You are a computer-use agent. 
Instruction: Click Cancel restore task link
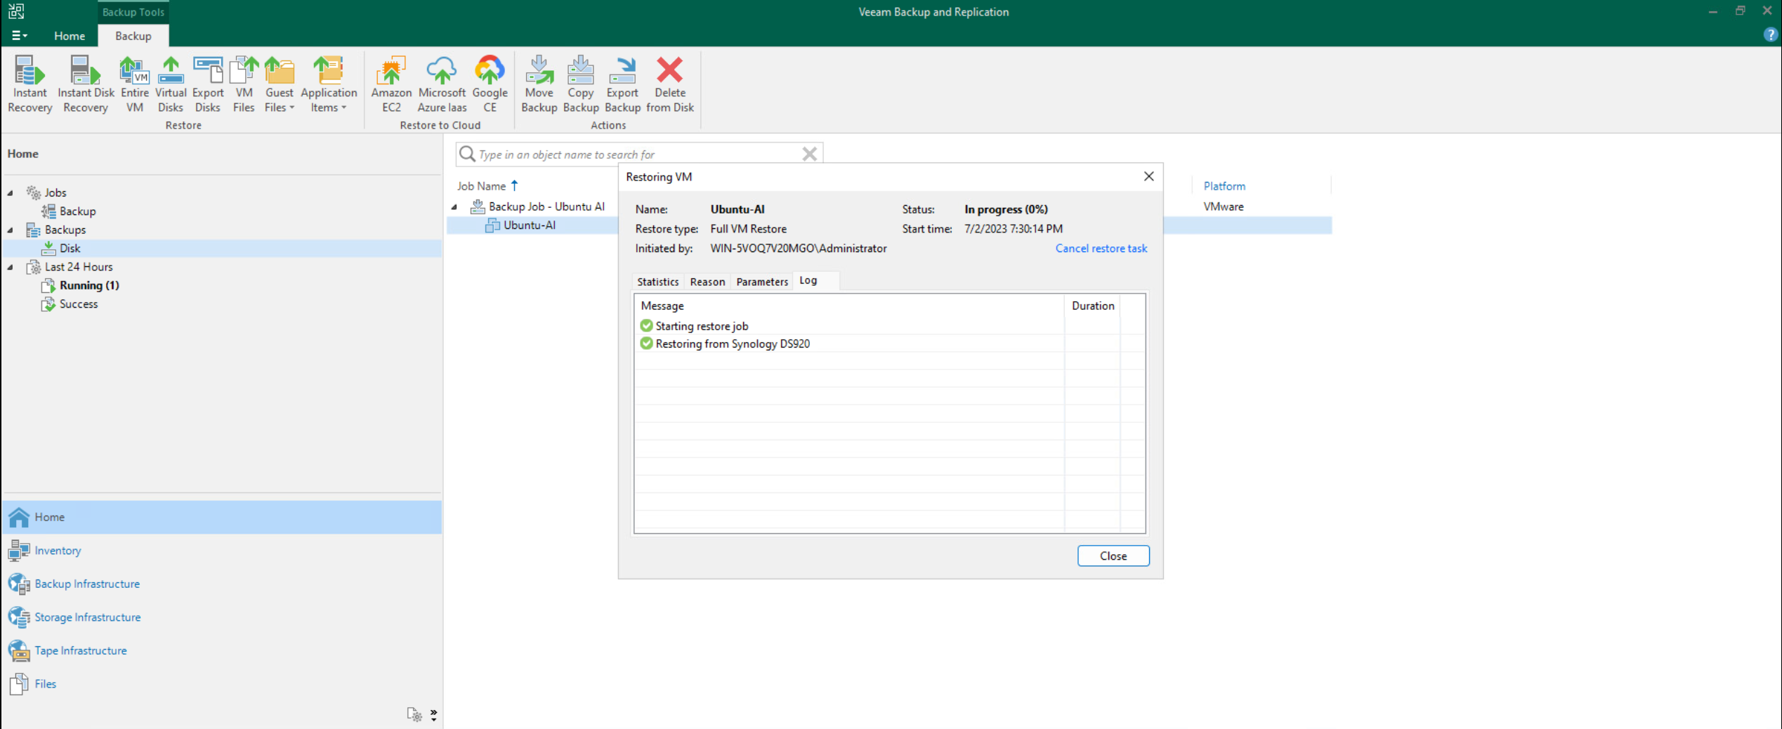point(1101,248)
